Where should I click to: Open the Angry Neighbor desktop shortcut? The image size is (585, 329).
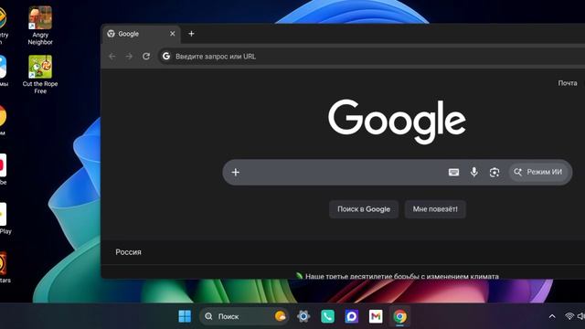tap(40, 26)
